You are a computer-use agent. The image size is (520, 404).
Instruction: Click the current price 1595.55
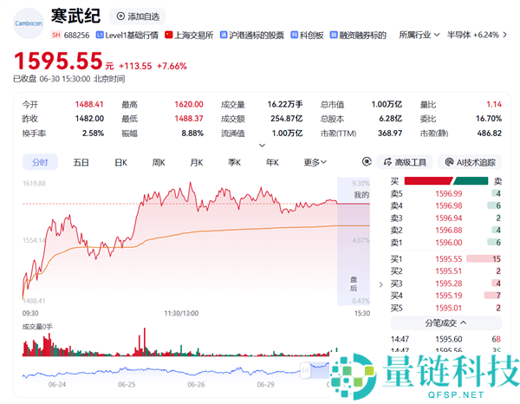[58, 61]
